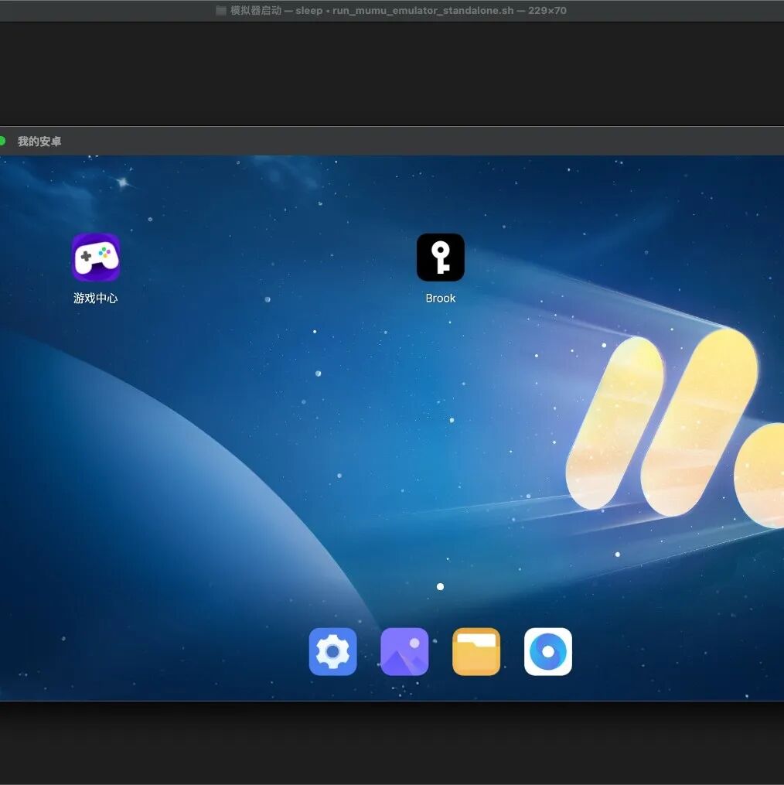This screenshot has height=785, width=784.
Task: Open the Gallery app in the dock
Action: click(x=404, y=651)
